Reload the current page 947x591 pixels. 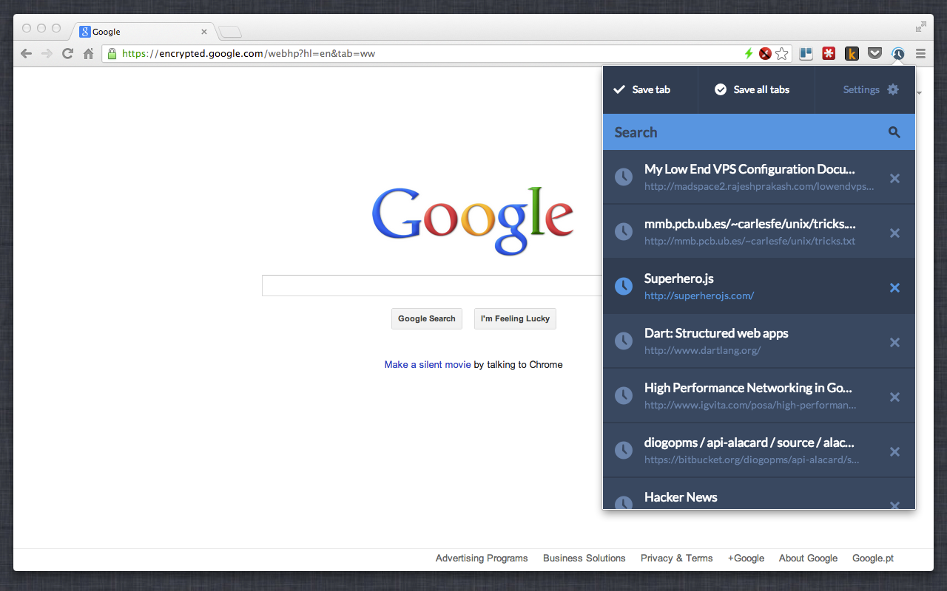point(67,53)
